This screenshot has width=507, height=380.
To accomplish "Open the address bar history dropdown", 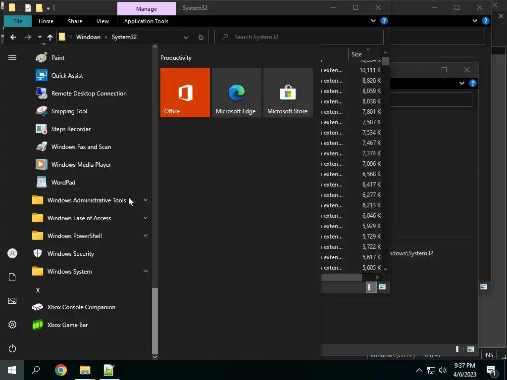I will [x=186, y=38].
